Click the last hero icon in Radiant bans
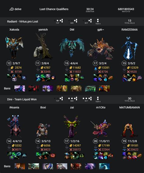144x173 pixels. pyautogui.click(x=104, y=89)
